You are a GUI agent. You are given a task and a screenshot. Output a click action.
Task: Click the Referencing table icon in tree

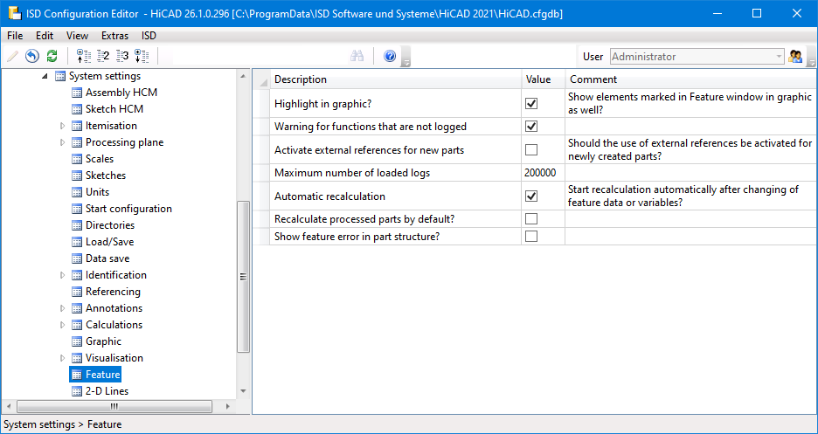tap(77, 292)
